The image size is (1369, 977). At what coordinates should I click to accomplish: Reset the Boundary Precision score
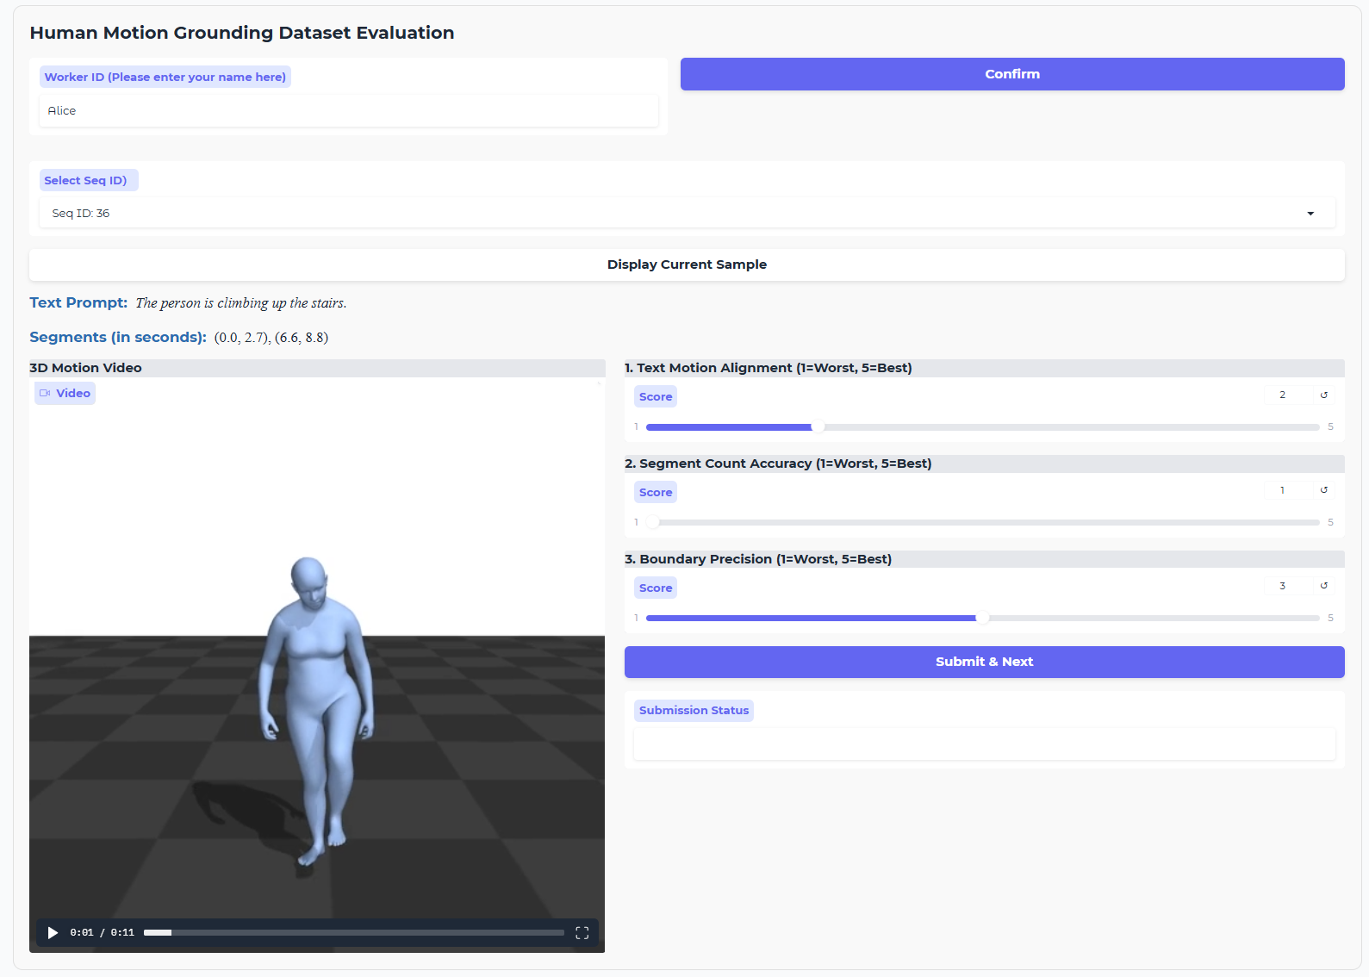pos(1324,586)
